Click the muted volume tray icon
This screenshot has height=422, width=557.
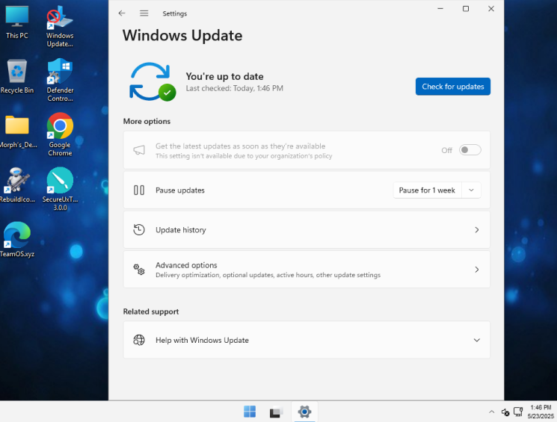[x=505, y=412]
